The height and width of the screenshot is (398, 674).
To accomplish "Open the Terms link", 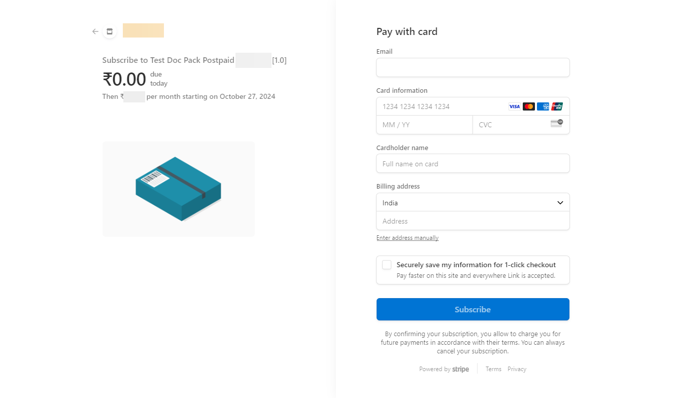I will (x=493, y=369).
